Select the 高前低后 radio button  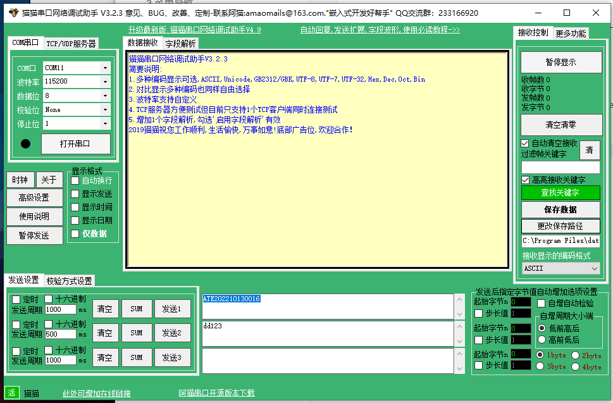coord(542,340)
